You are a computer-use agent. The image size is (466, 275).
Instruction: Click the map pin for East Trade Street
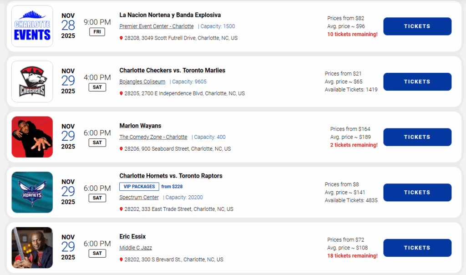pos(121,209)
